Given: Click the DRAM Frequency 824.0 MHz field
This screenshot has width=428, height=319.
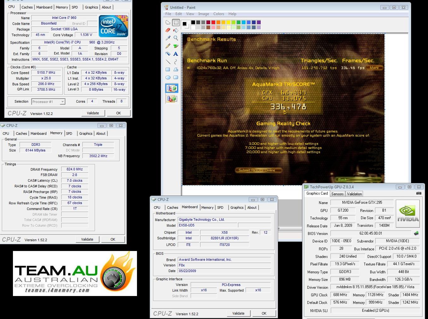Looking at the screenshot, I should pyautogui.click(x=75, y=169).
